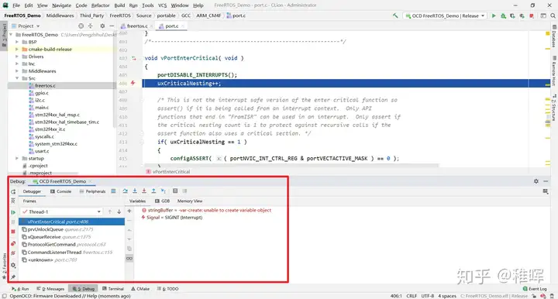
Task: View breakpoints icon in debug sidebar
Action: [x=13, y=243]
